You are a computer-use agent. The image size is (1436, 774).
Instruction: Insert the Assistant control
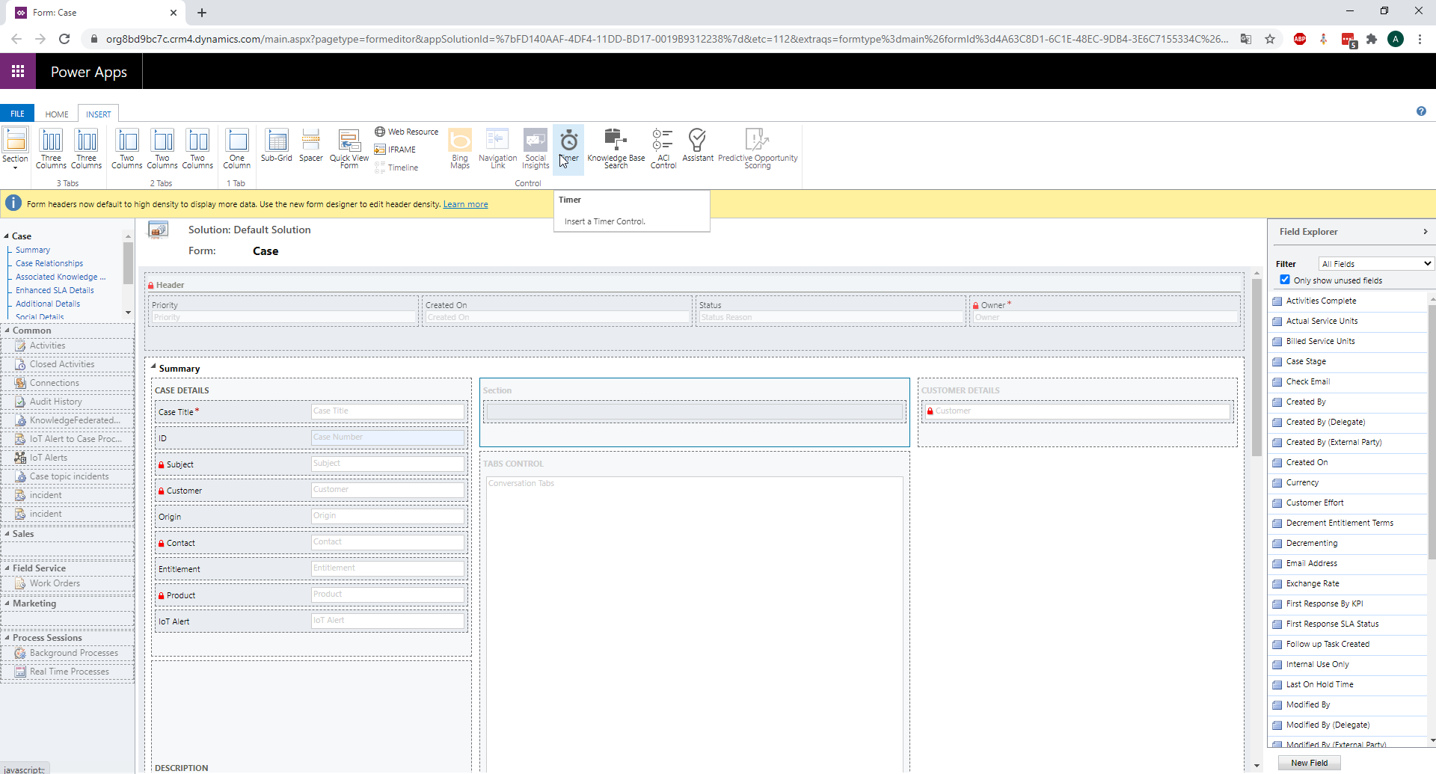pyautogui.click(x=698, y=145)
